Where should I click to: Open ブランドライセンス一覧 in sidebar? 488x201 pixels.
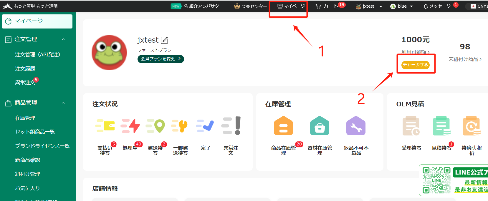(42, 146)
